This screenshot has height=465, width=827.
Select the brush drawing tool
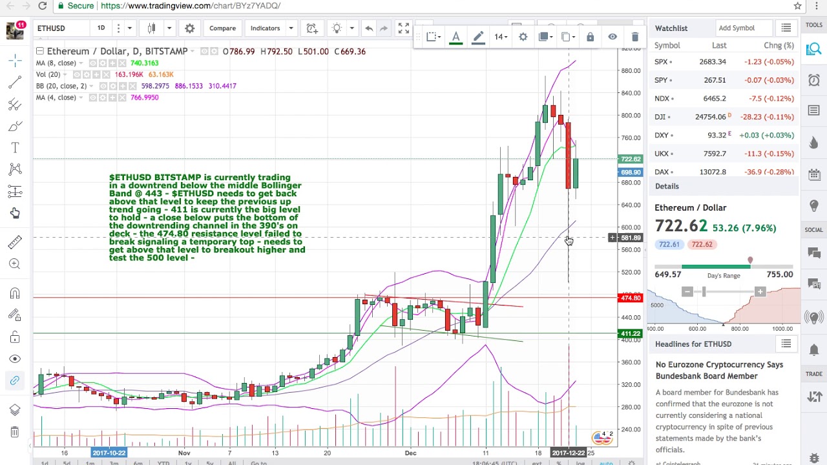point(15,126)
